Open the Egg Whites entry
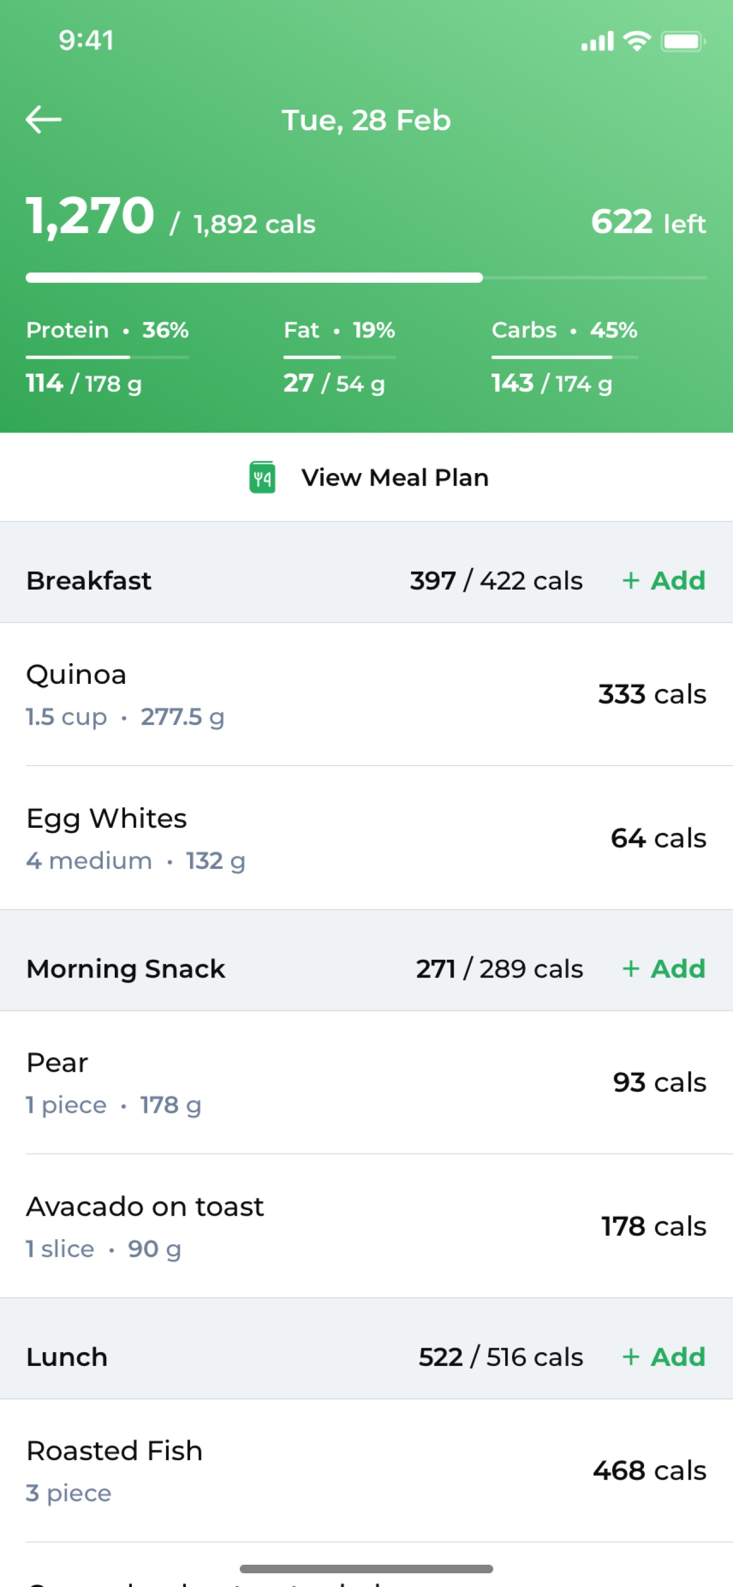The image size is (733, 1587). coord(366,838)
